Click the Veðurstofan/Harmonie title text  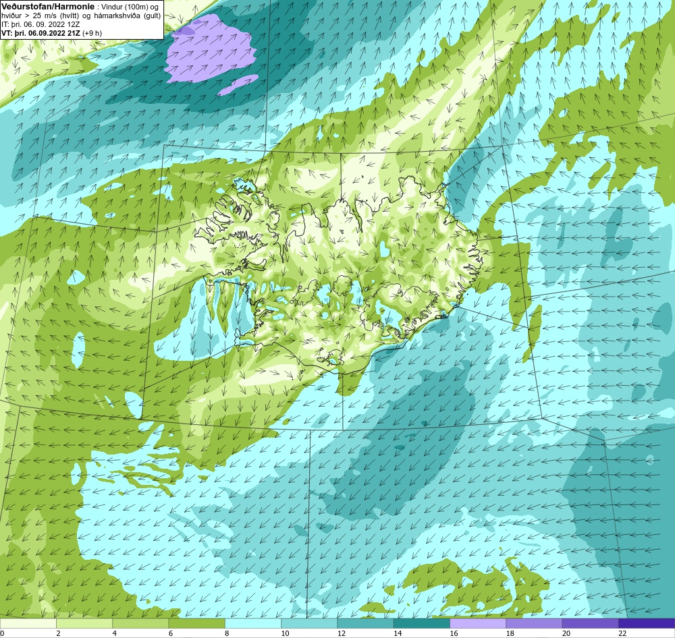click(47, 7)
